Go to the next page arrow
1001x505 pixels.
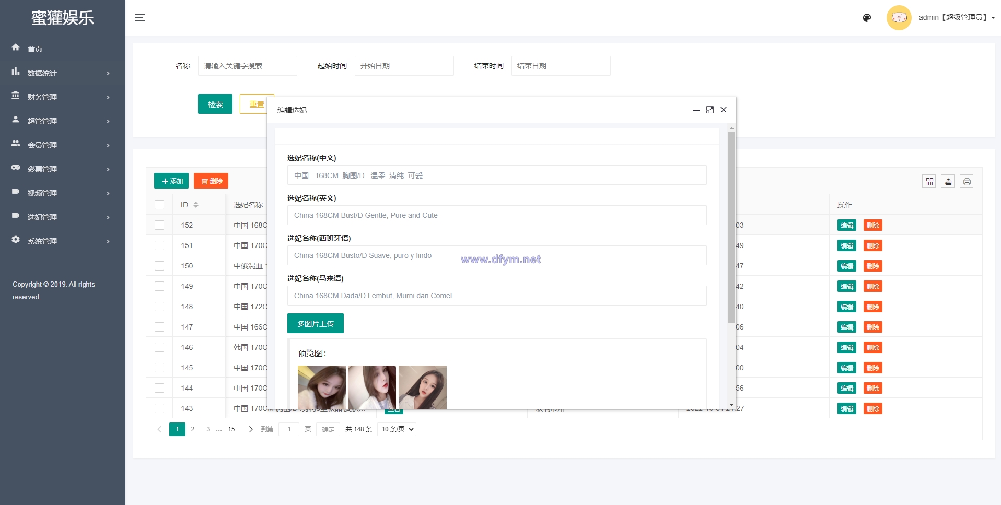pos(251,429)
